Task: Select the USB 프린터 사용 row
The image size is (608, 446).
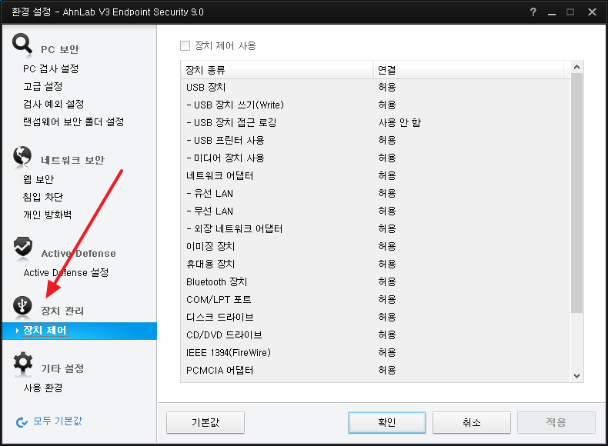Action: [376, 140]
